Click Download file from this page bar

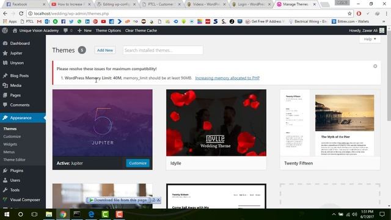[x=118, y=200]
